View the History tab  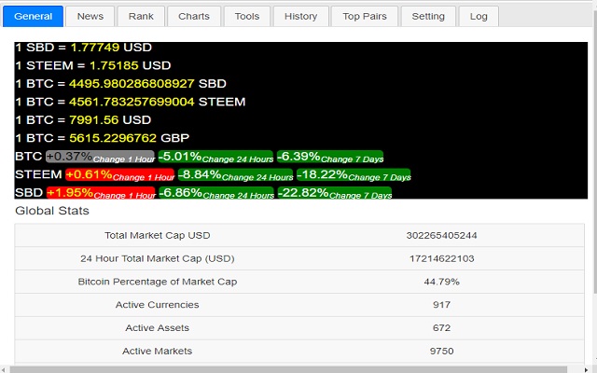(x=300, y=17)
